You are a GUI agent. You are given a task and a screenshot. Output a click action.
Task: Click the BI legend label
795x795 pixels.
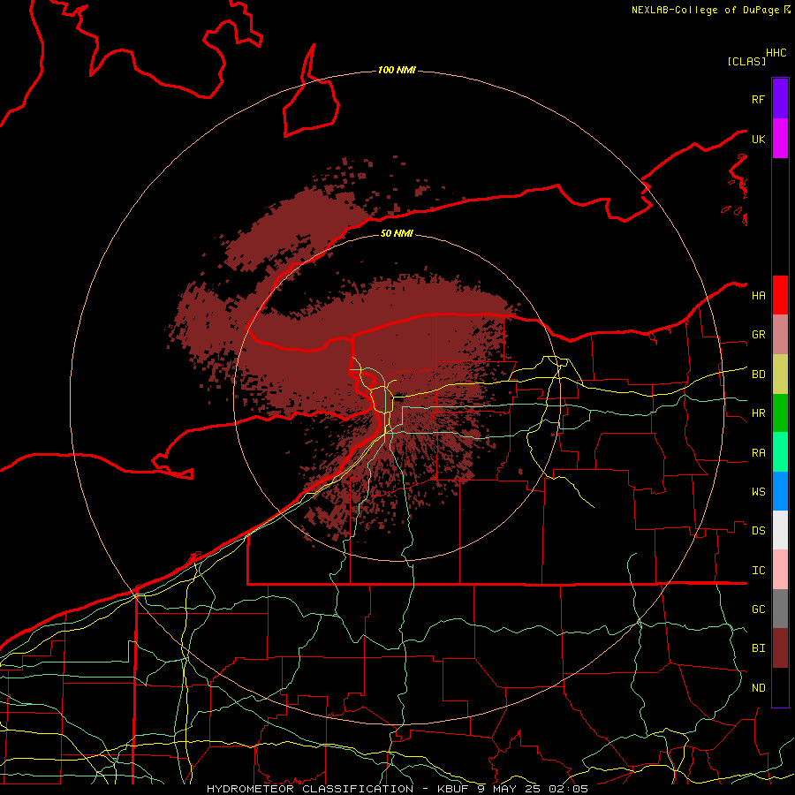pyautogui.click(x=759, y=648)
